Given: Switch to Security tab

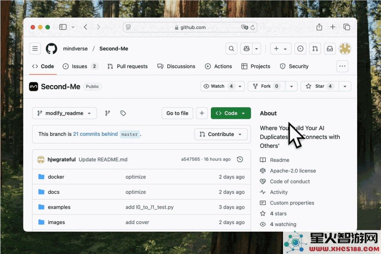Looking at the screenshot, I should 294,66.
